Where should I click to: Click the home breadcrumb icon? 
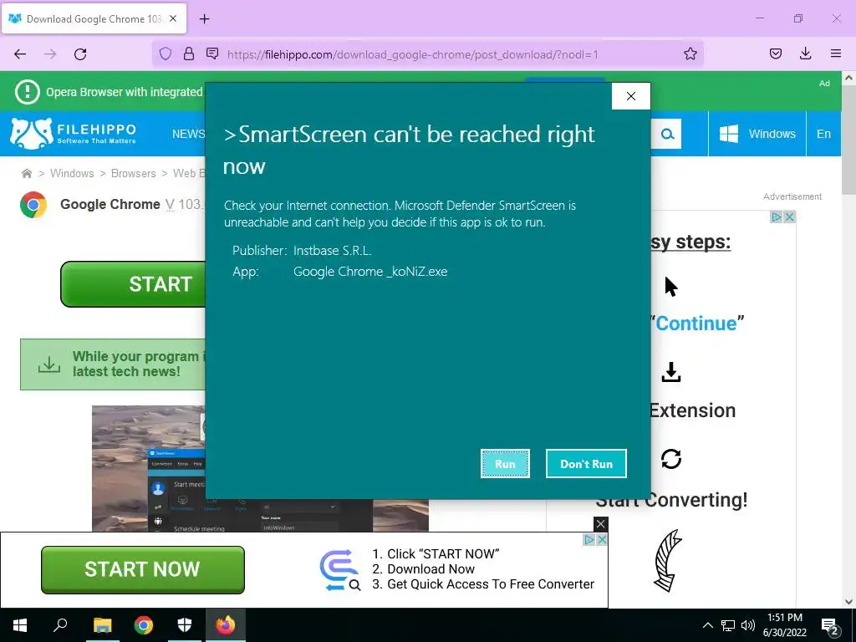[26, 174]
